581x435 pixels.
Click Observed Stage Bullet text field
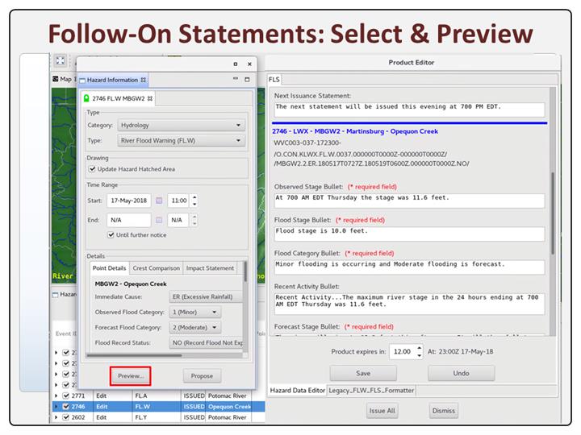point(409,201)
